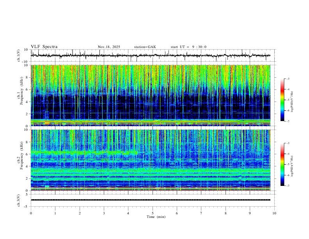The width and height of the screenshot is (309, 239).
Task: Click the '-3' value on upper colorbar
Action: (x=288, y=78)
